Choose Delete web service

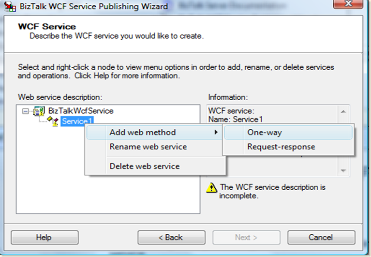click(155, 166)
